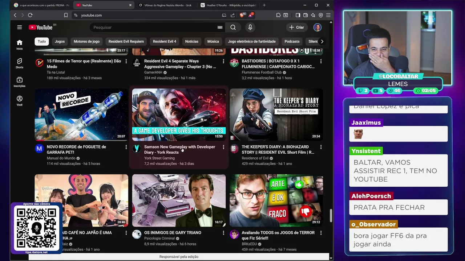Image resolution: width=465 pixels, height=261 pixels.
Task: Click the page vertical scrollbar thumb
Action: 331,216
